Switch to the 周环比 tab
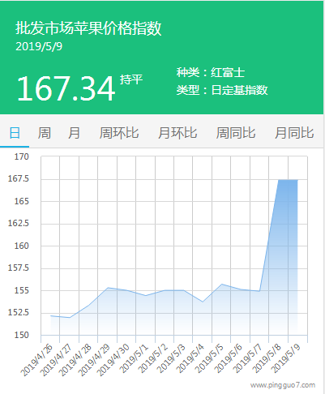 click(x=119, y=133)
